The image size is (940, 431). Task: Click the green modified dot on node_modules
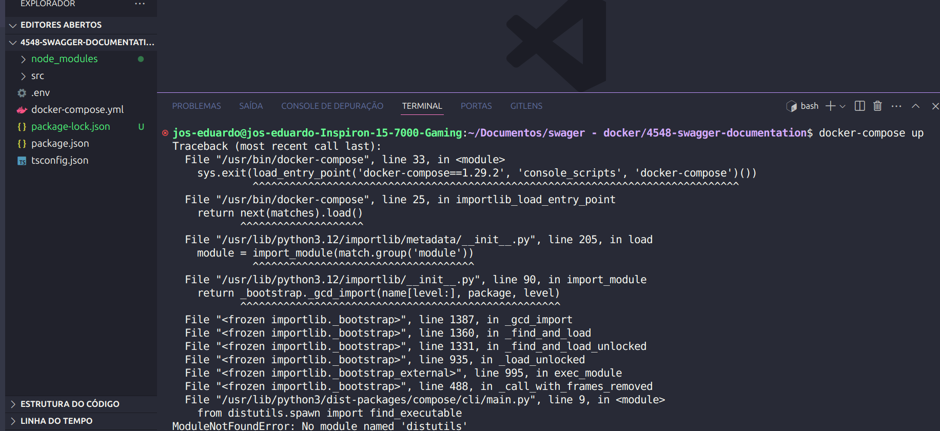(141, 59)
